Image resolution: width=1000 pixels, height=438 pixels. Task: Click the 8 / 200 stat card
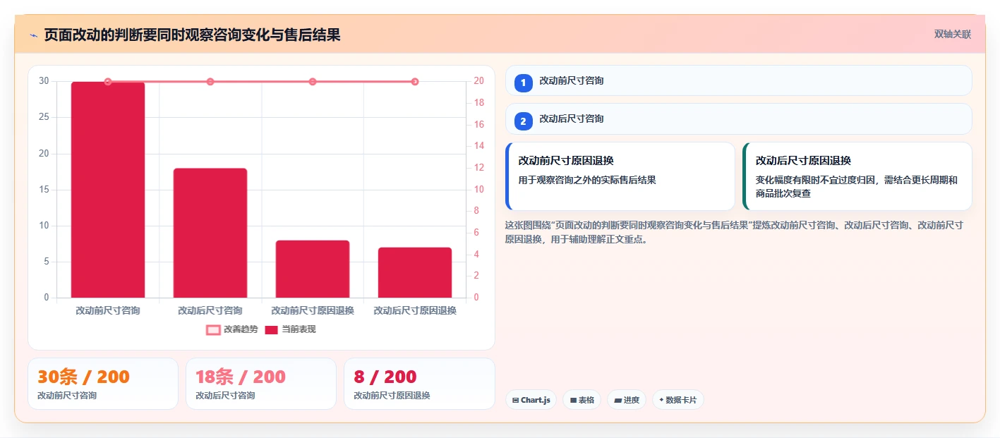(419, 384)
